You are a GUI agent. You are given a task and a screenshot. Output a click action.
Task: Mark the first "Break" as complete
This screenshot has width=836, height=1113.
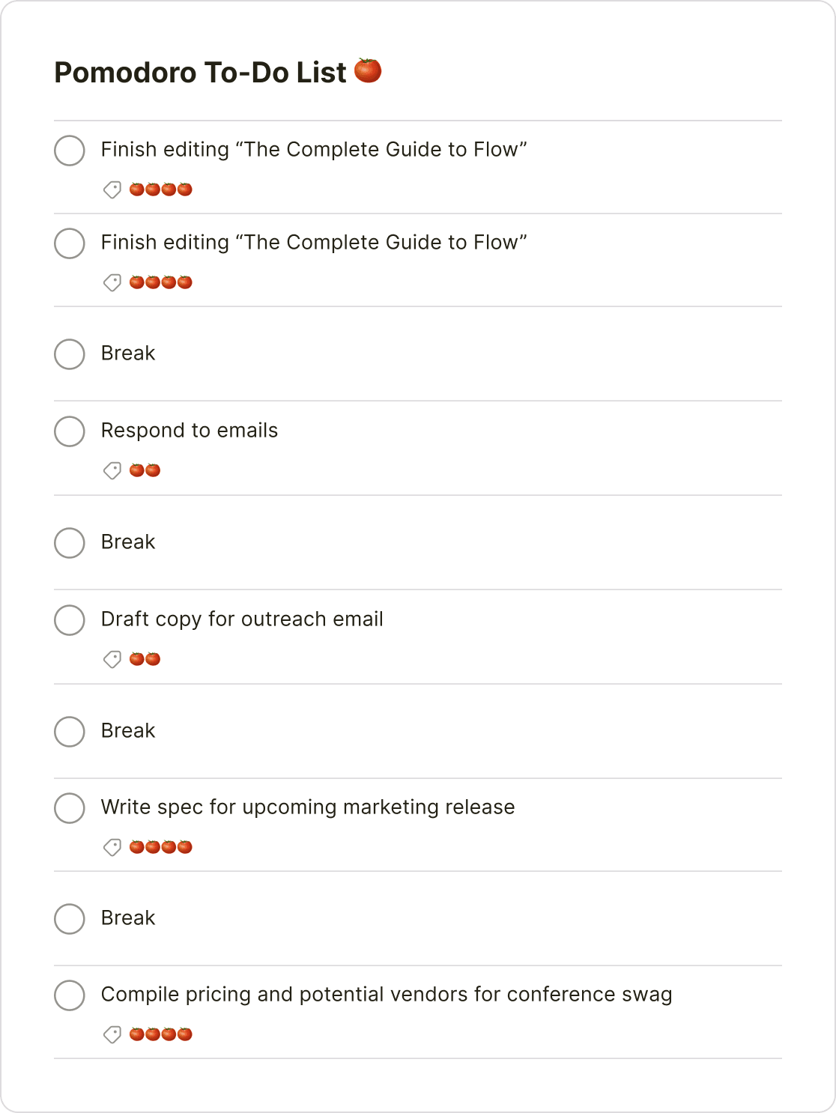click(70, 354)
